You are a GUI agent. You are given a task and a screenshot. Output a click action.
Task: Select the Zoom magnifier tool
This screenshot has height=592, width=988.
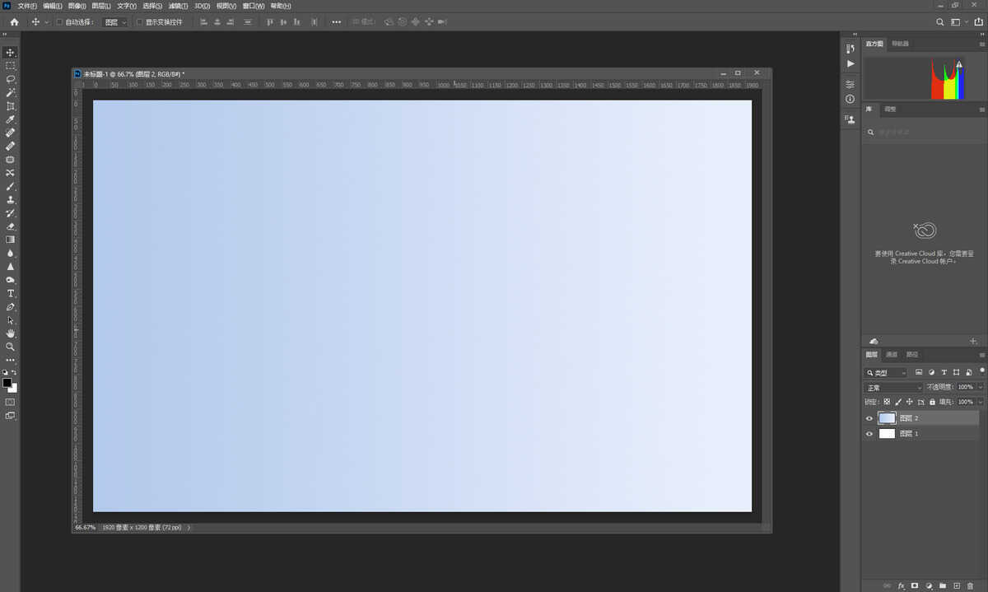pos(11,347)
